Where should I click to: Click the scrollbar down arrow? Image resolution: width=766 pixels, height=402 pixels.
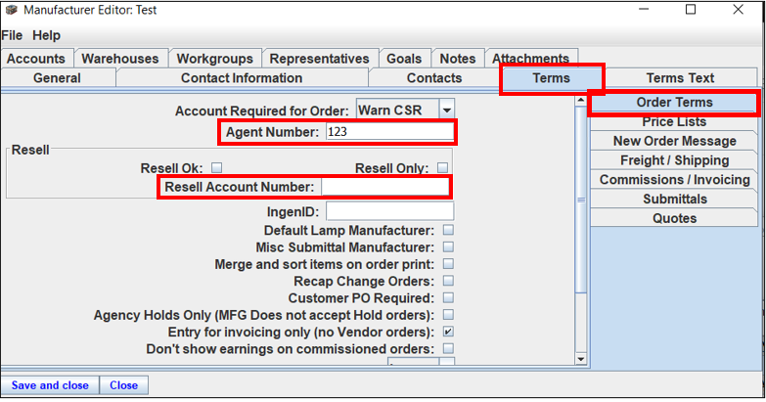[581, 359]
